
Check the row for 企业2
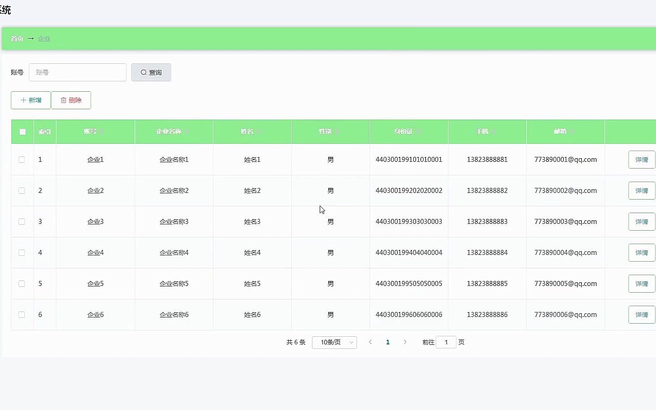point(22,191)
